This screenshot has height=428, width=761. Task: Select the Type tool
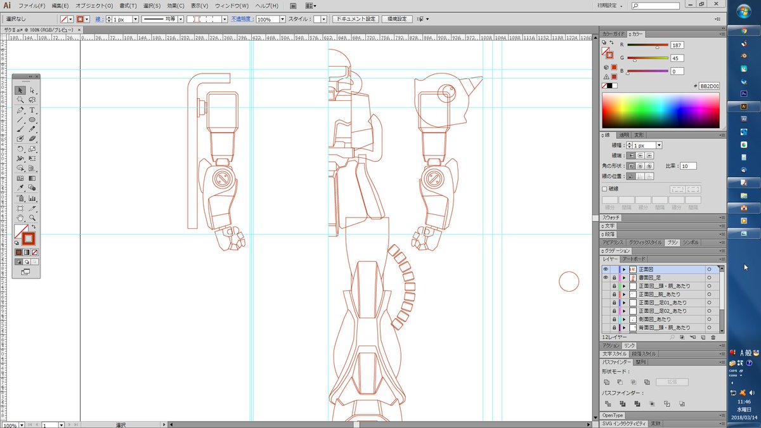[32, 110]
